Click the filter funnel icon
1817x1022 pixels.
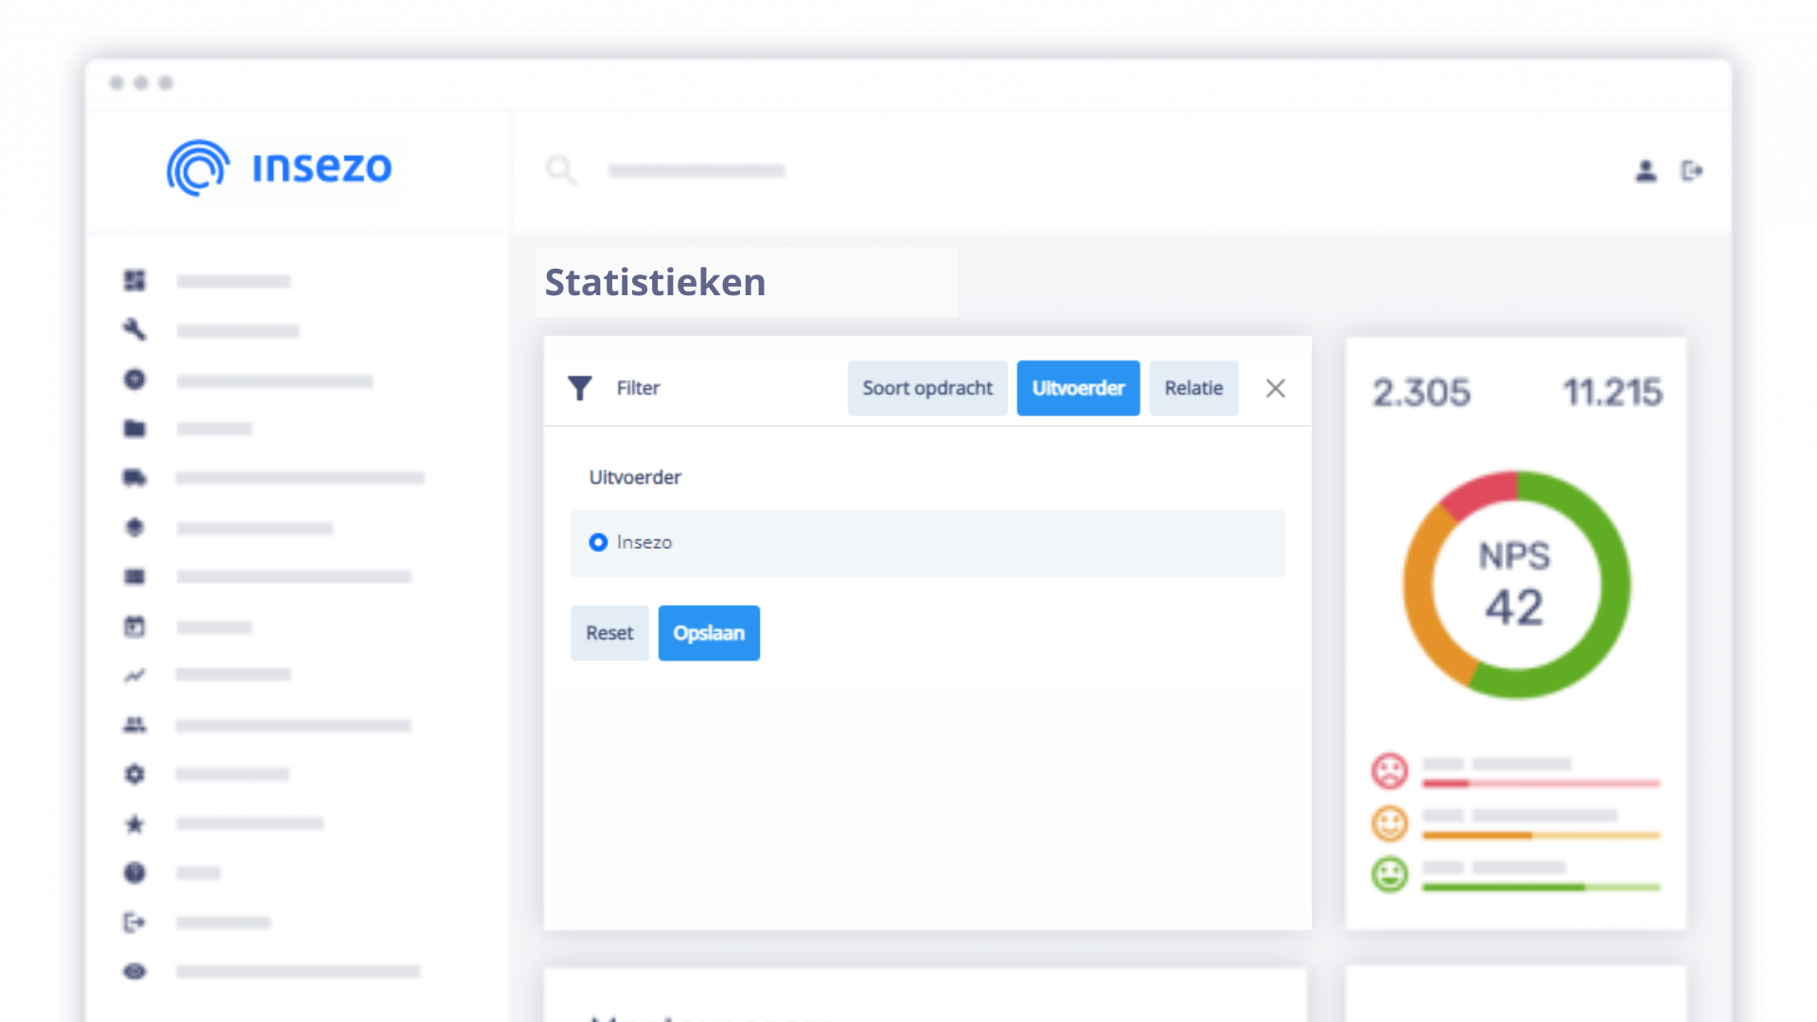[579, 388]
